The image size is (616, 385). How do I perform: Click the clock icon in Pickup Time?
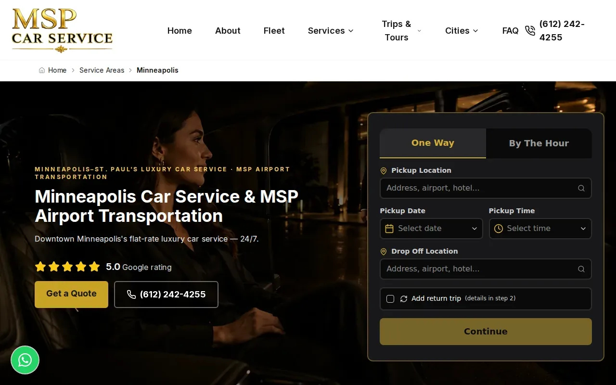[499, 229]
